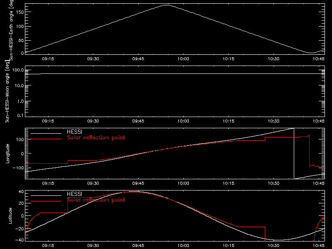Select HESSI legend label in Longitude plot
The width and height of the screenshot is (332, 249).
pyautogui.click(x=74, y=132)
